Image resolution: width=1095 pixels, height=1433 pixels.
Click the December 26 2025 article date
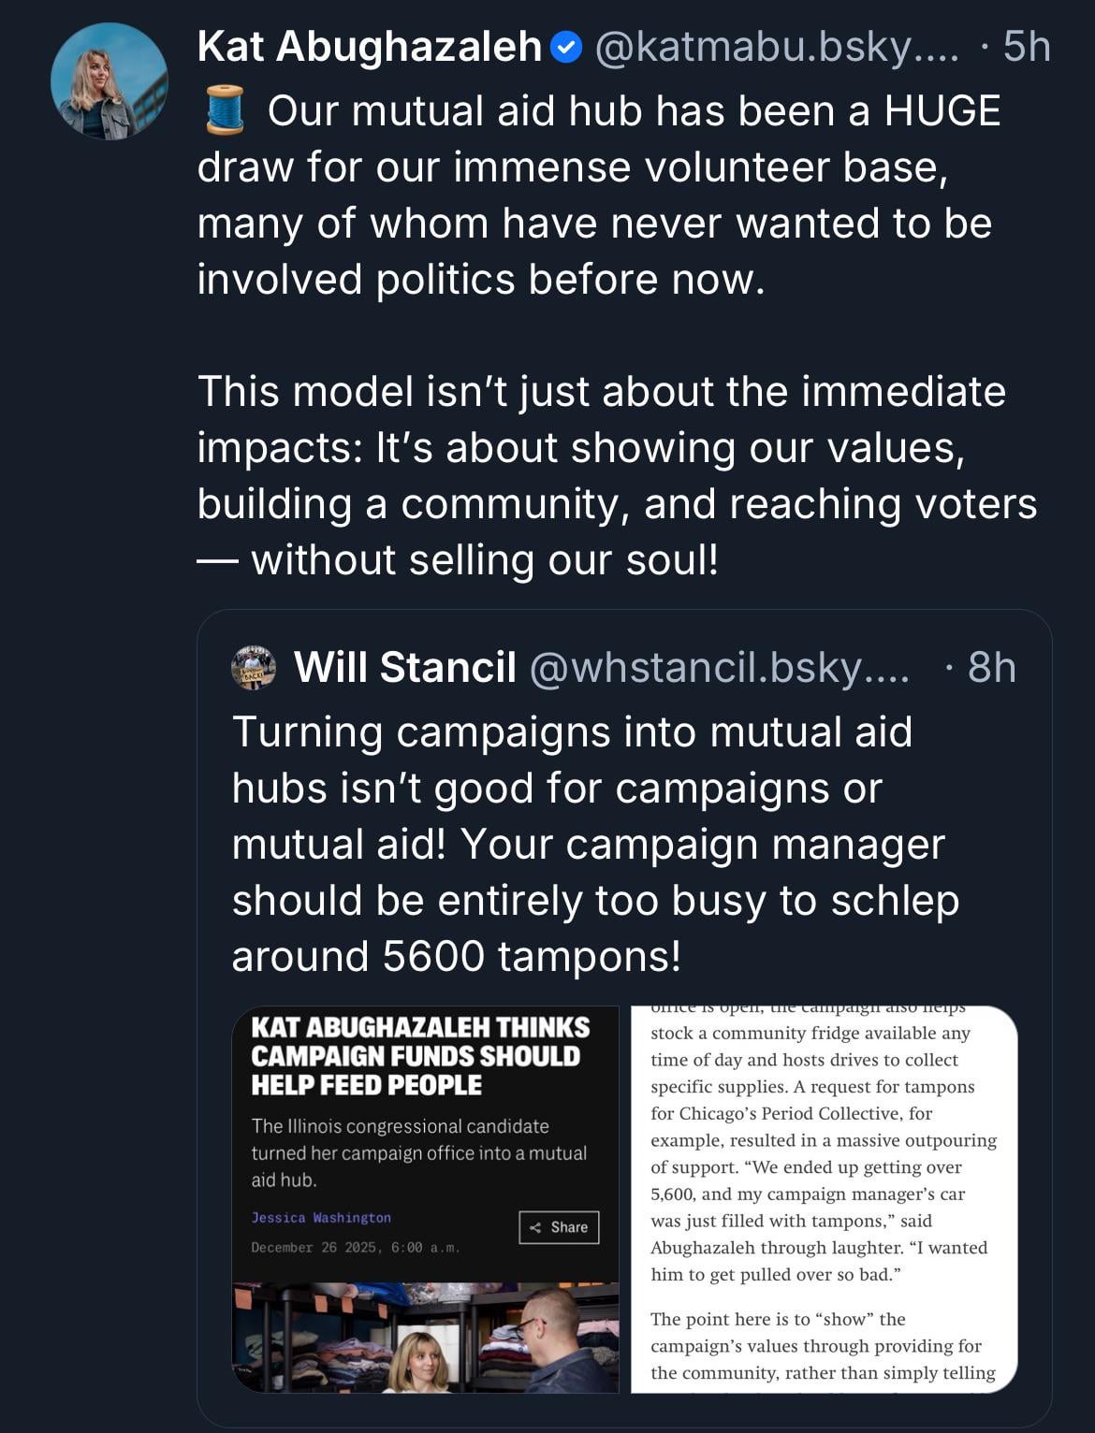(355, 1248)
